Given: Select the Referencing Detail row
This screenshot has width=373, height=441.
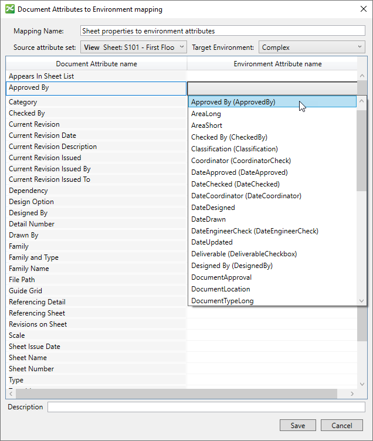Looking at the screenshot, I should pyautogui.click(x=96, y=302).
